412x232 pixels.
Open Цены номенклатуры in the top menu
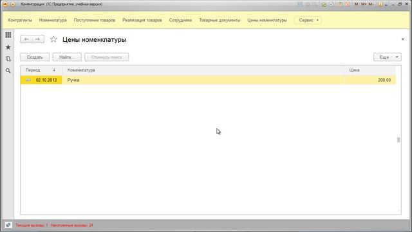(x=267, y=20)
